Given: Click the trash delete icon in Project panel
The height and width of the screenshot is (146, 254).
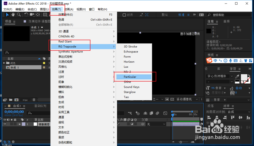Looking at the screenshot, I should 34,100.
